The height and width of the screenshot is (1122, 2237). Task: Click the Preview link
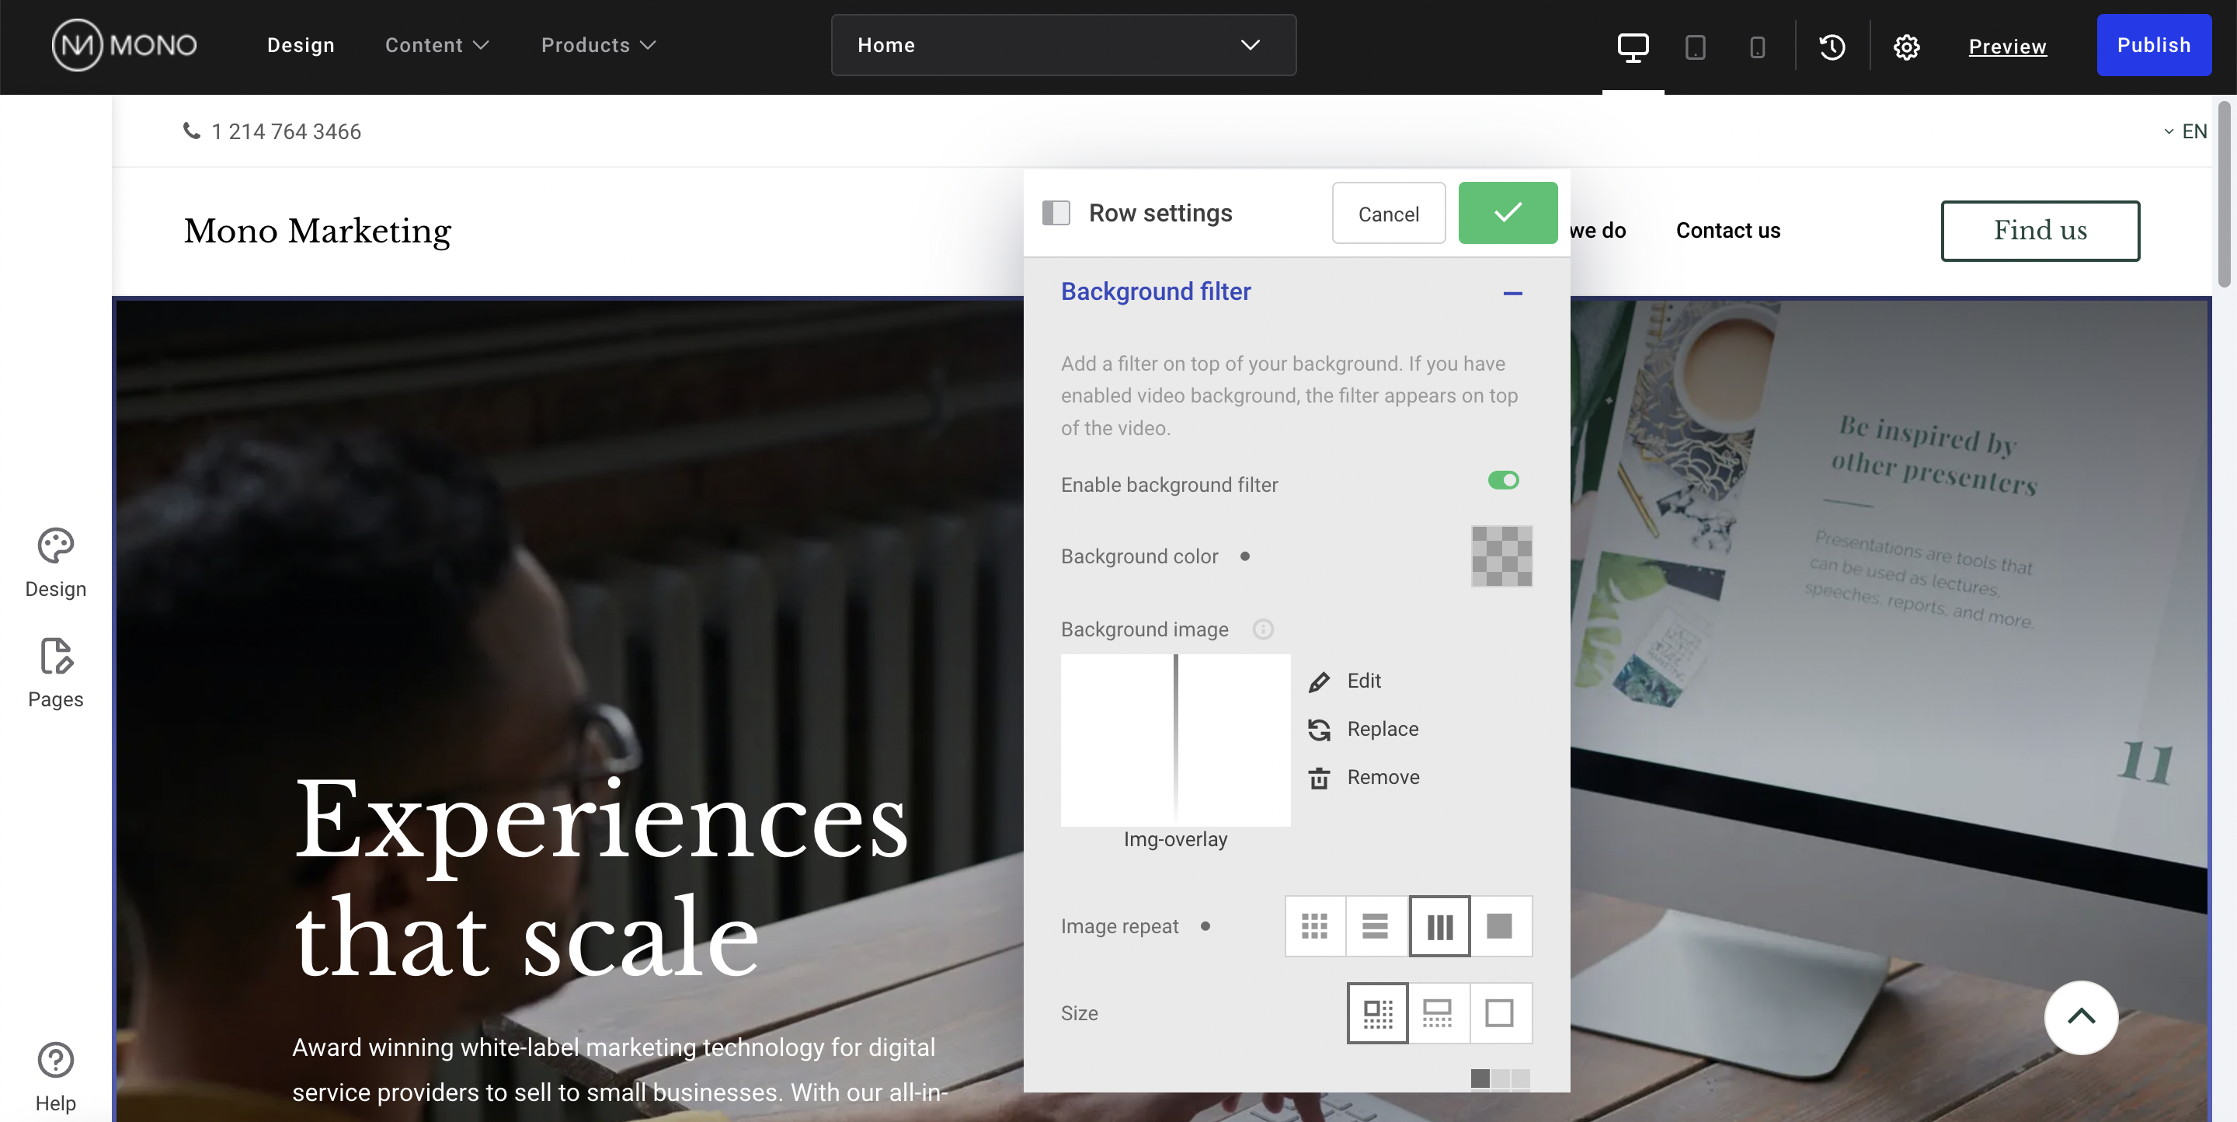[x=2007, y=46]
